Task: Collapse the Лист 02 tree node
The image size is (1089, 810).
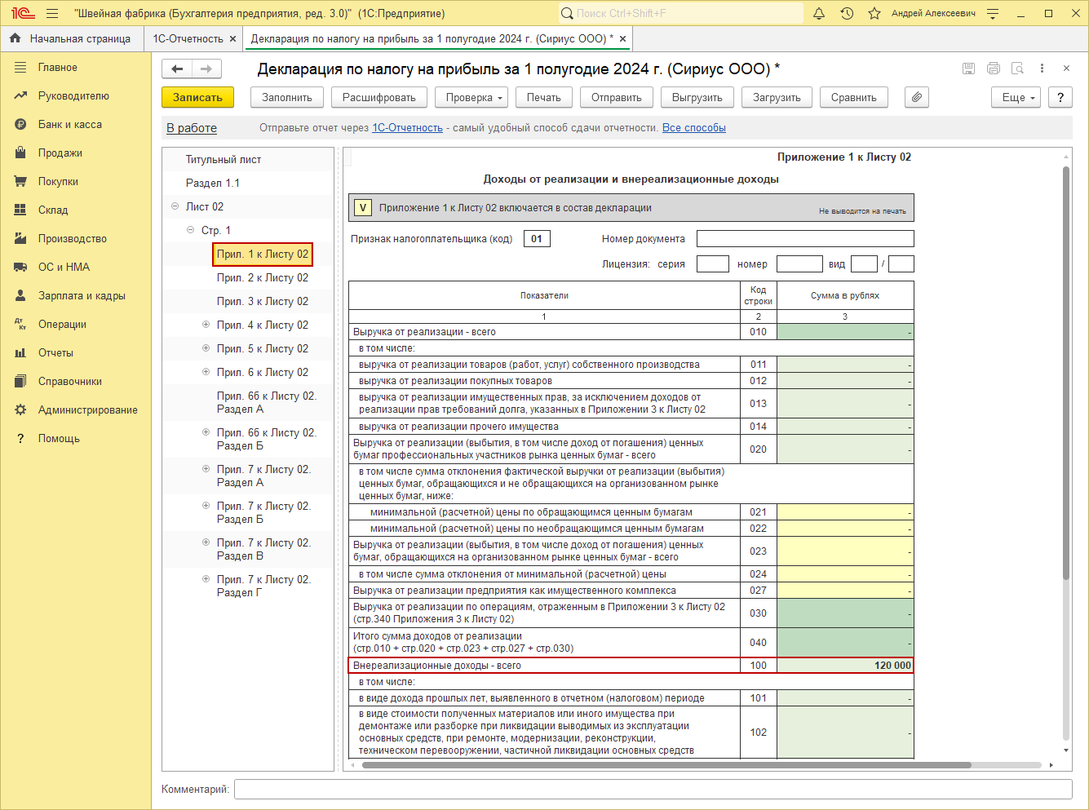Action: click(x=175, y=206)
